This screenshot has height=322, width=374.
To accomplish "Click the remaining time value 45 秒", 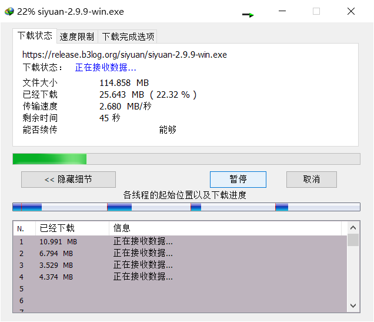I will 110,118.
